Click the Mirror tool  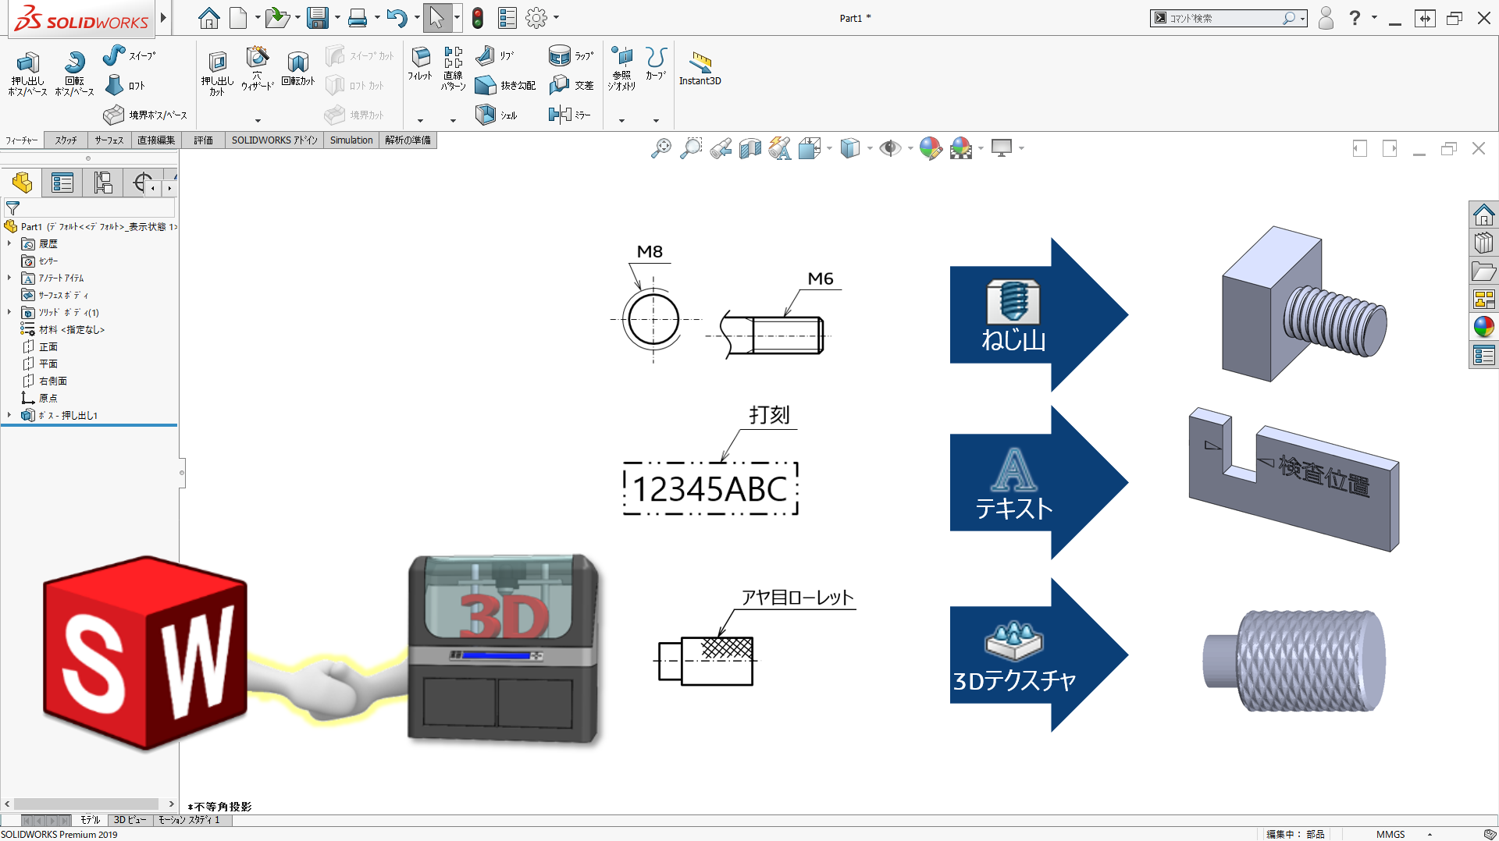pyautogui.click(x=569, y=115)
